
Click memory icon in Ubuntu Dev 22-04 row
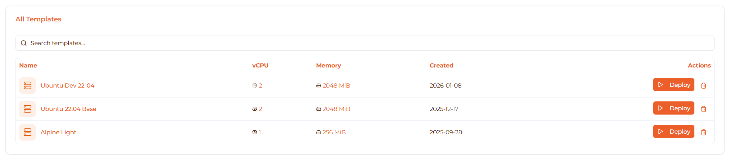[x=318, y=86]
